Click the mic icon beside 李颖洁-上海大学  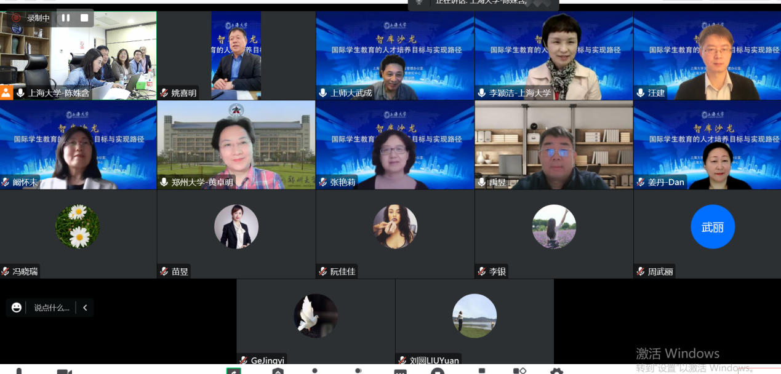click(x=482, y=93)
